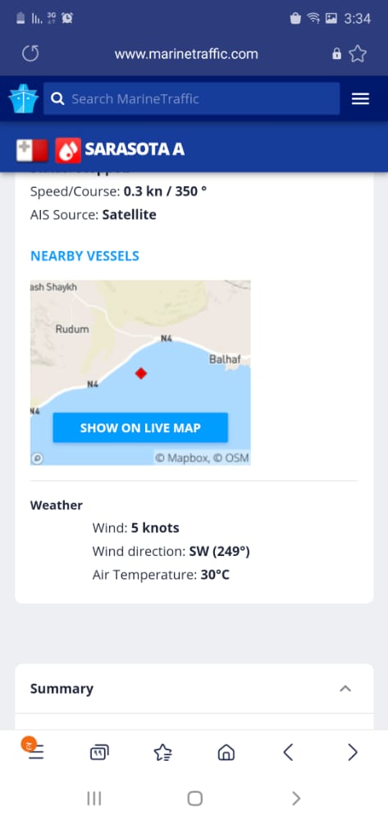
Task: Open browser menu with notification badge
Action: point(34,749)
